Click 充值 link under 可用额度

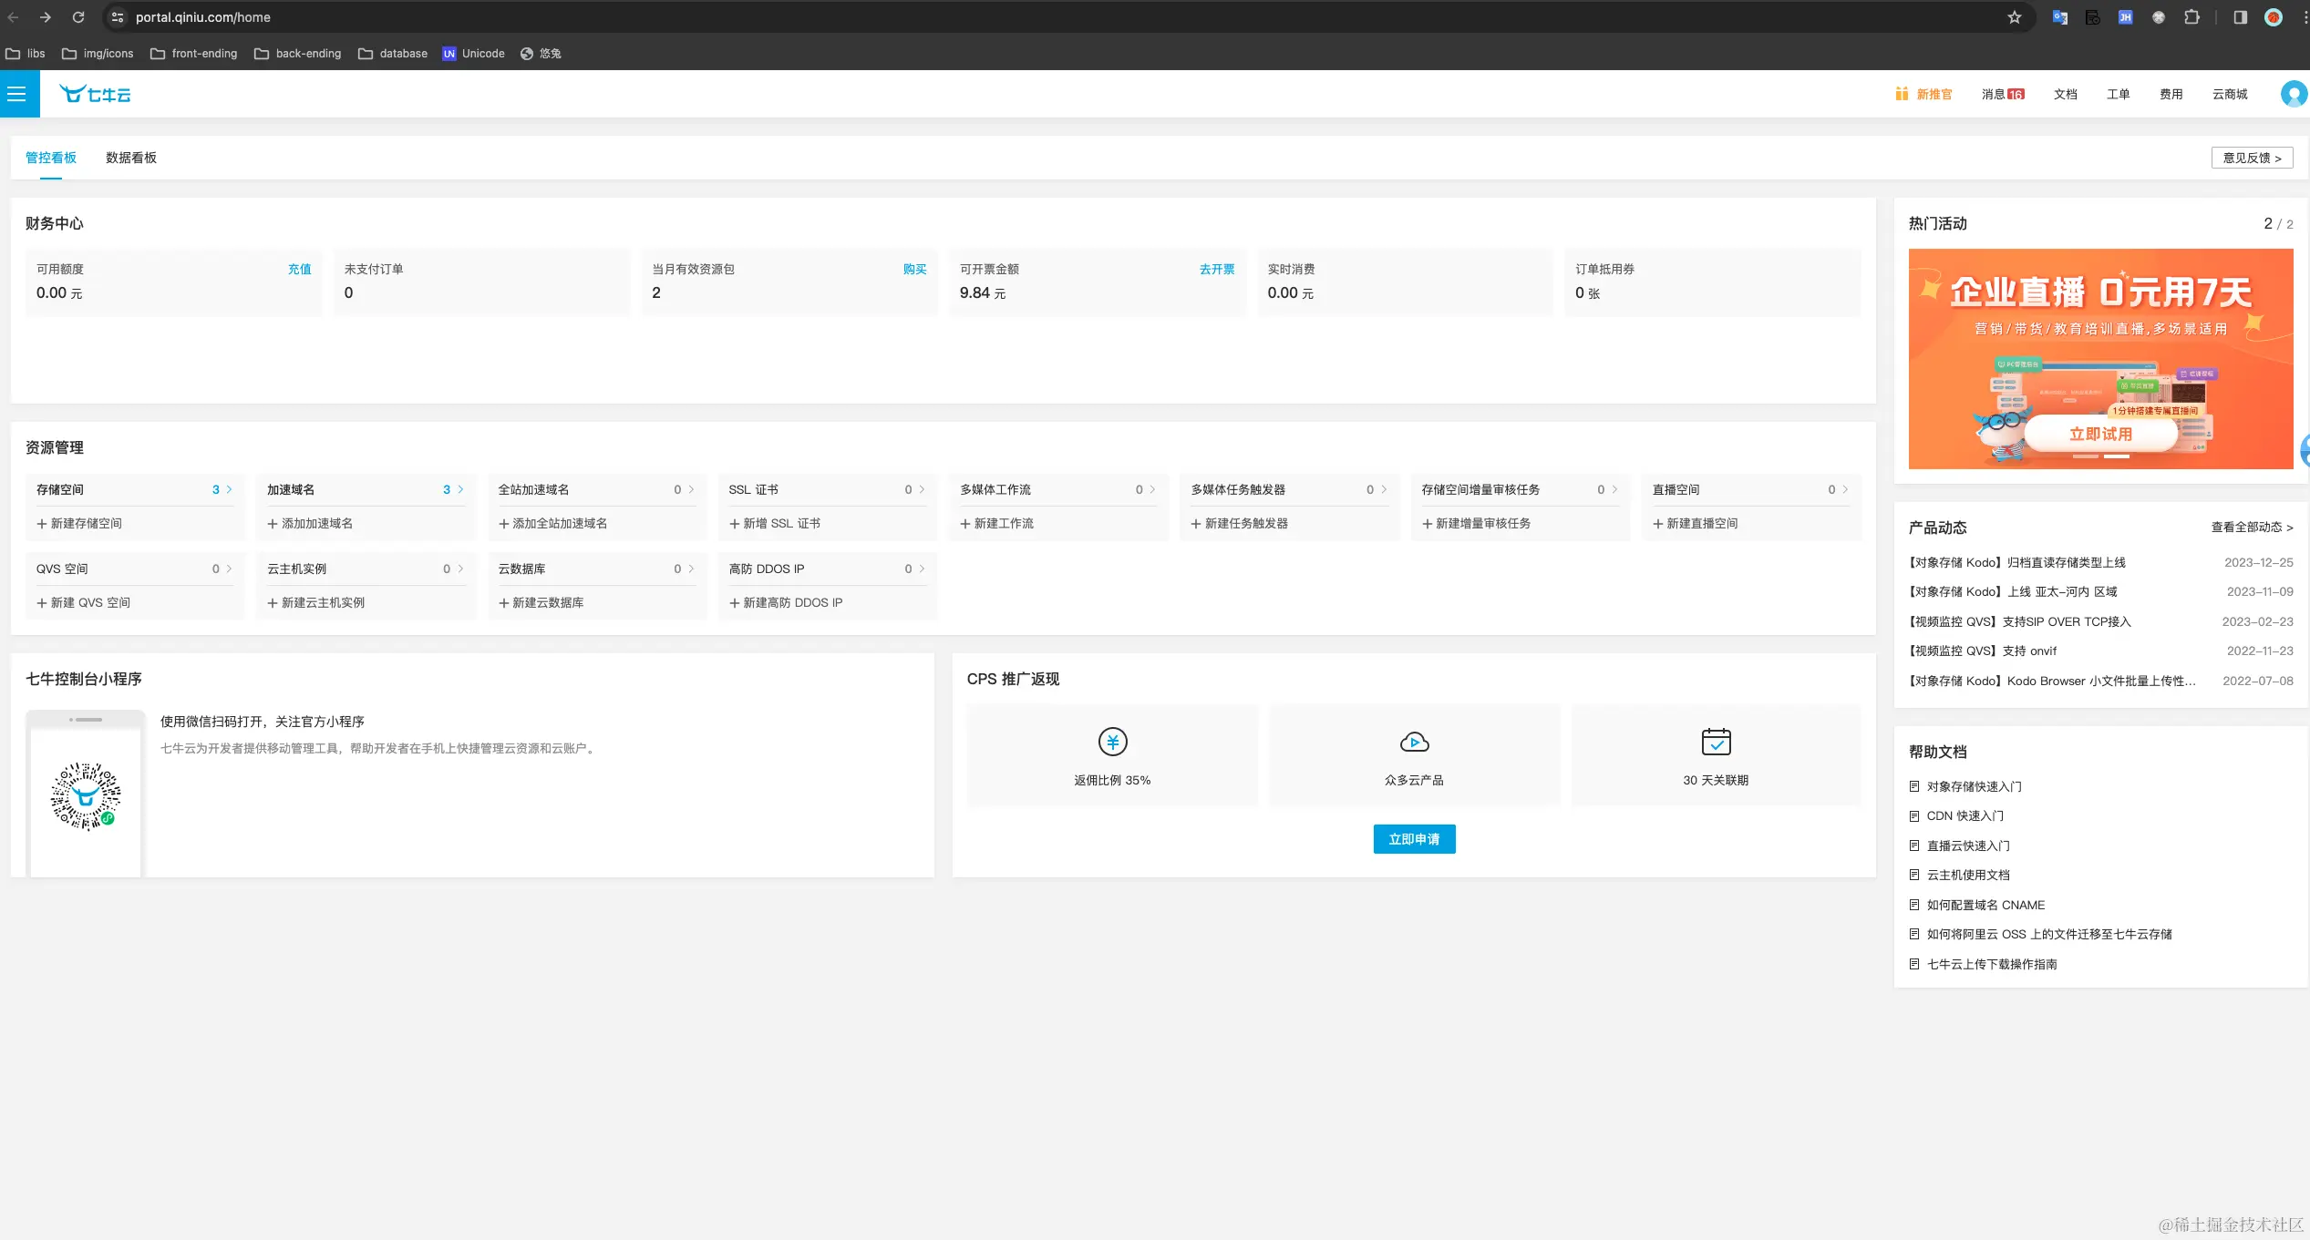coord(299,269)
